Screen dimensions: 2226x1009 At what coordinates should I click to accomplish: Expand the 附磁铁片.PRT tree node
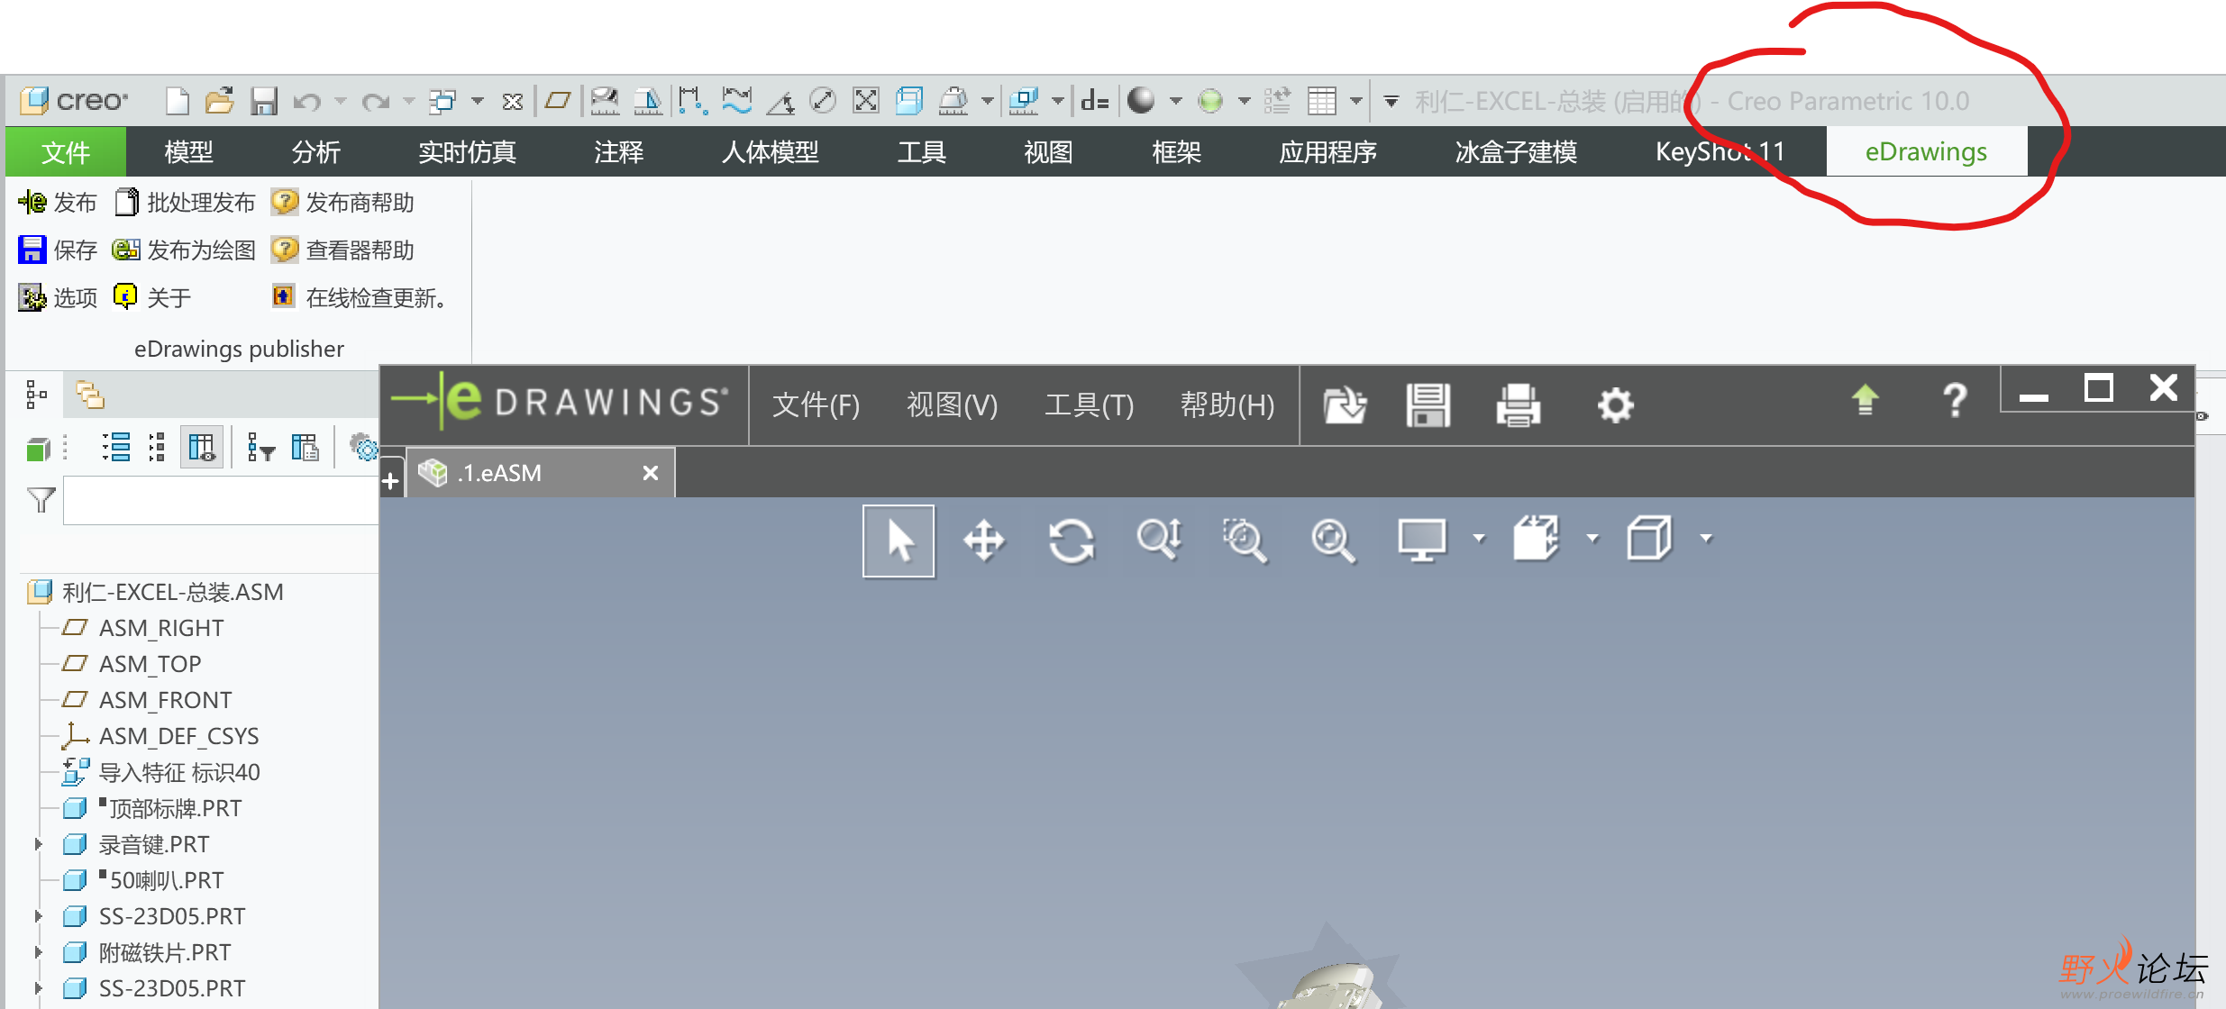click(38, 952)
